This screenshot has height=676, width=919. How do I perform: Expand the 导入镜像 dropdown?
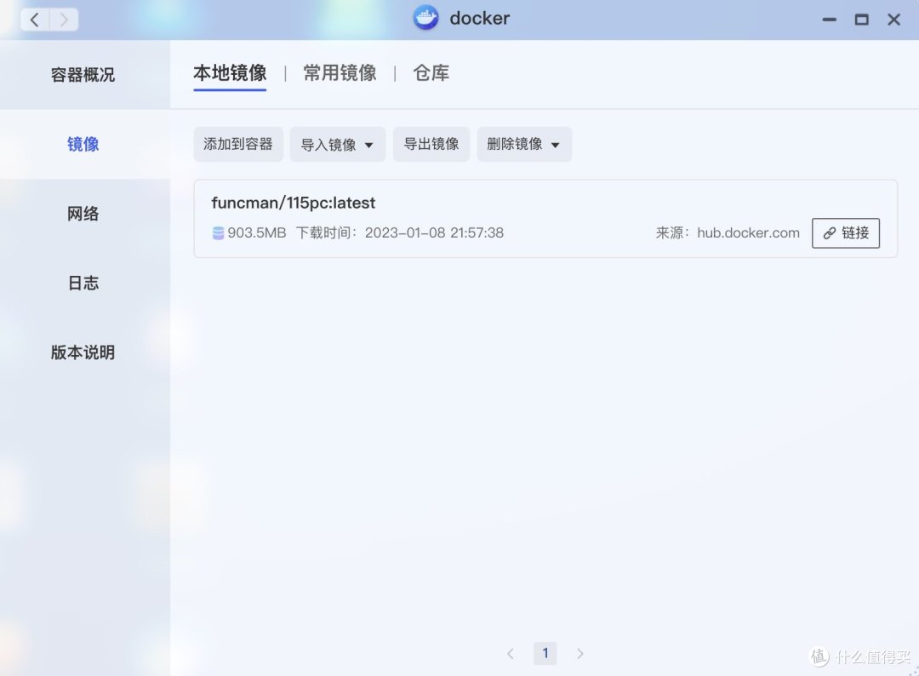pyautogui.click(x=337, y=144)
